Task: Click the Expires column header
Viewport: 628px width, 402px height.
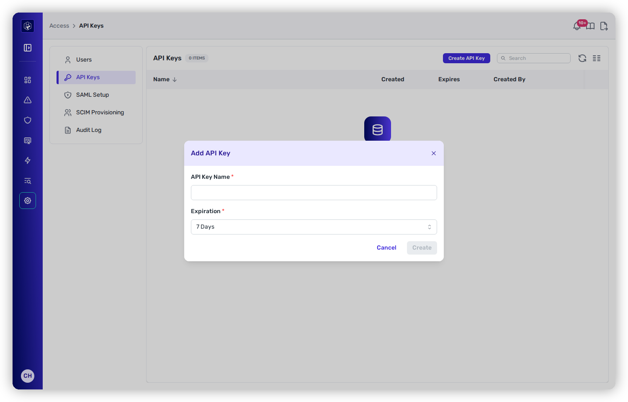Action: pyautogui.click(x=449, y=79)
